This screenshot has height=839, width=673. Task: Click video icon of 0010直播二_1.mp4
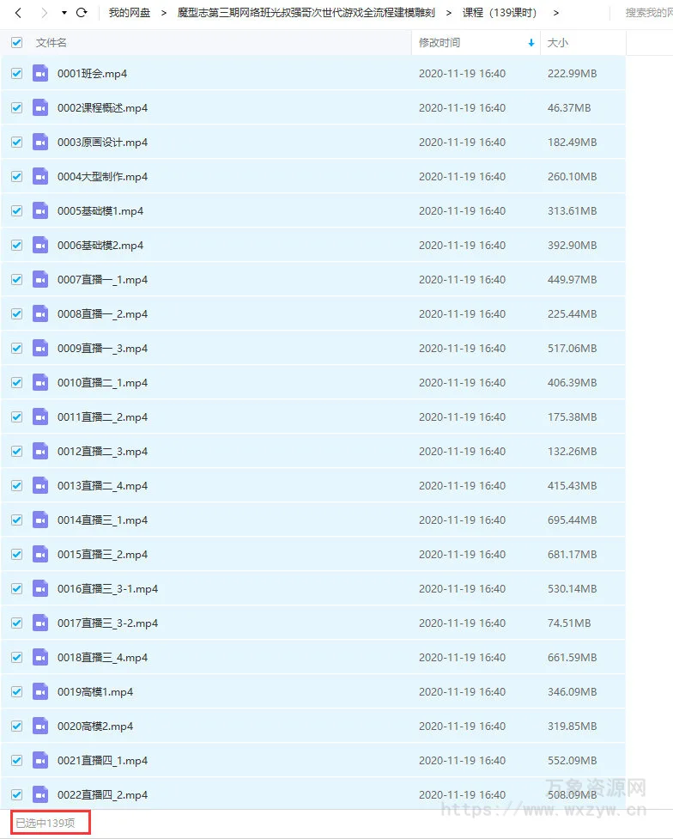pos(40,383)
